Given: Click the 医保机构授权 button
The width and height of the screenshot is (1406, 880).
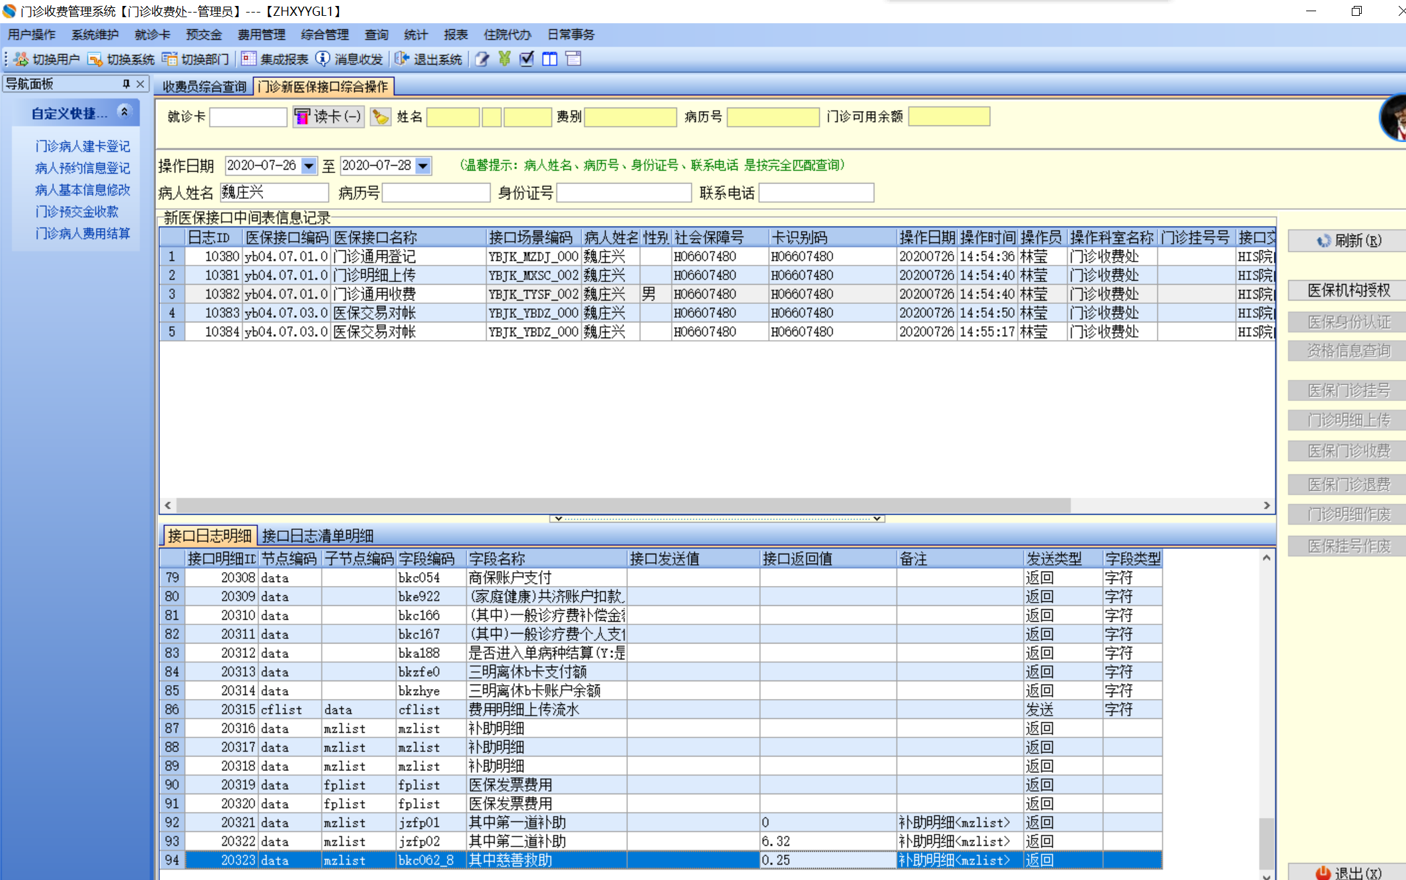Looking at the screenshot, I should (1348, 290).
